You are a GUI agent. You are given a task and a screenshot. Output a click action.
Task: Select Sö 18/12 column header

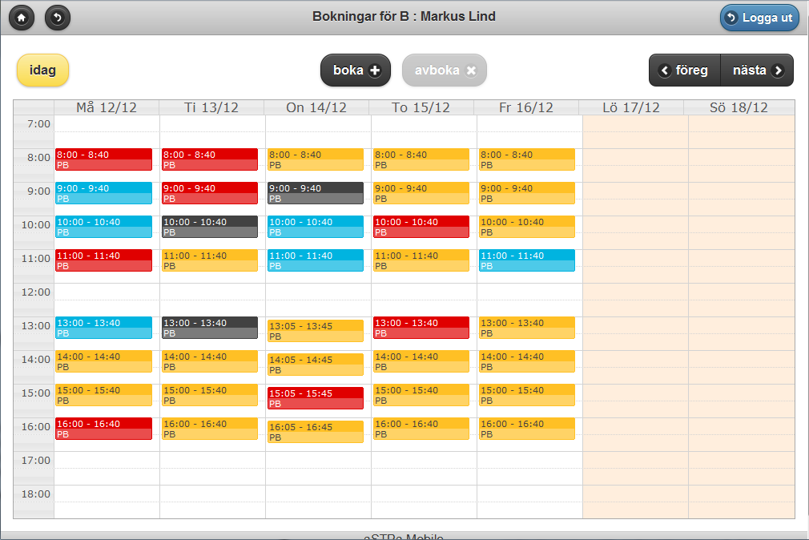pyautogui.click(x=739, y=107)
